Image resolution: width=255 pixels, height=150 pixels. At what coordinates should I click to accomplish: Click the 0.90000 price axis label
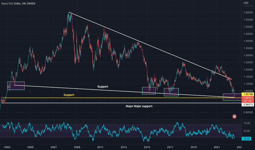248,112
